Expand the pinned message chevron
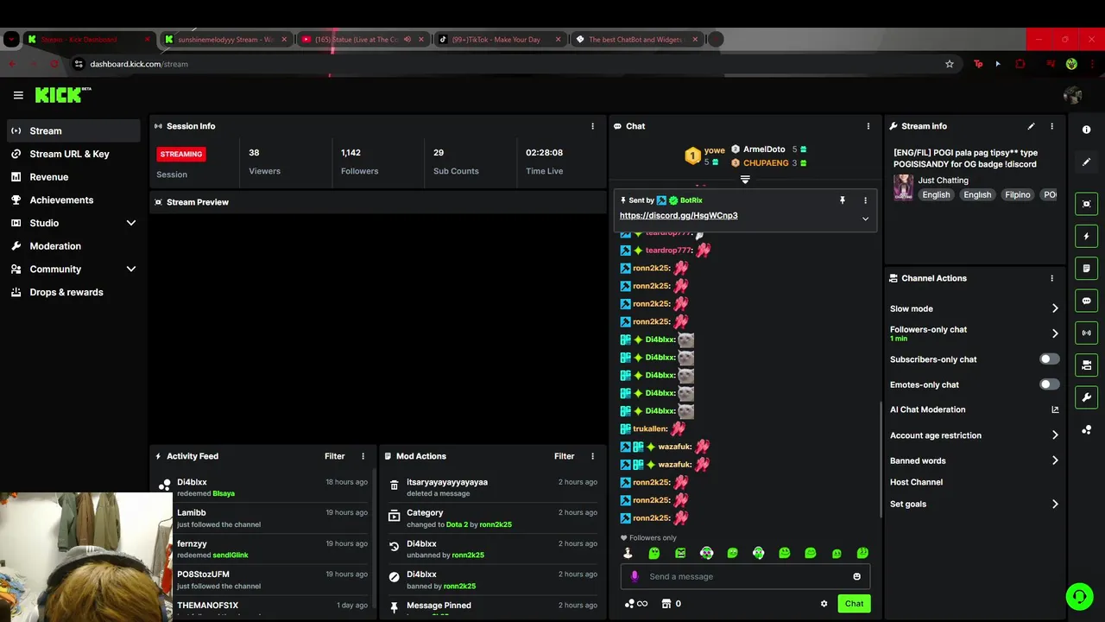This screenshot has height=622, width=1105. (865, 219)
